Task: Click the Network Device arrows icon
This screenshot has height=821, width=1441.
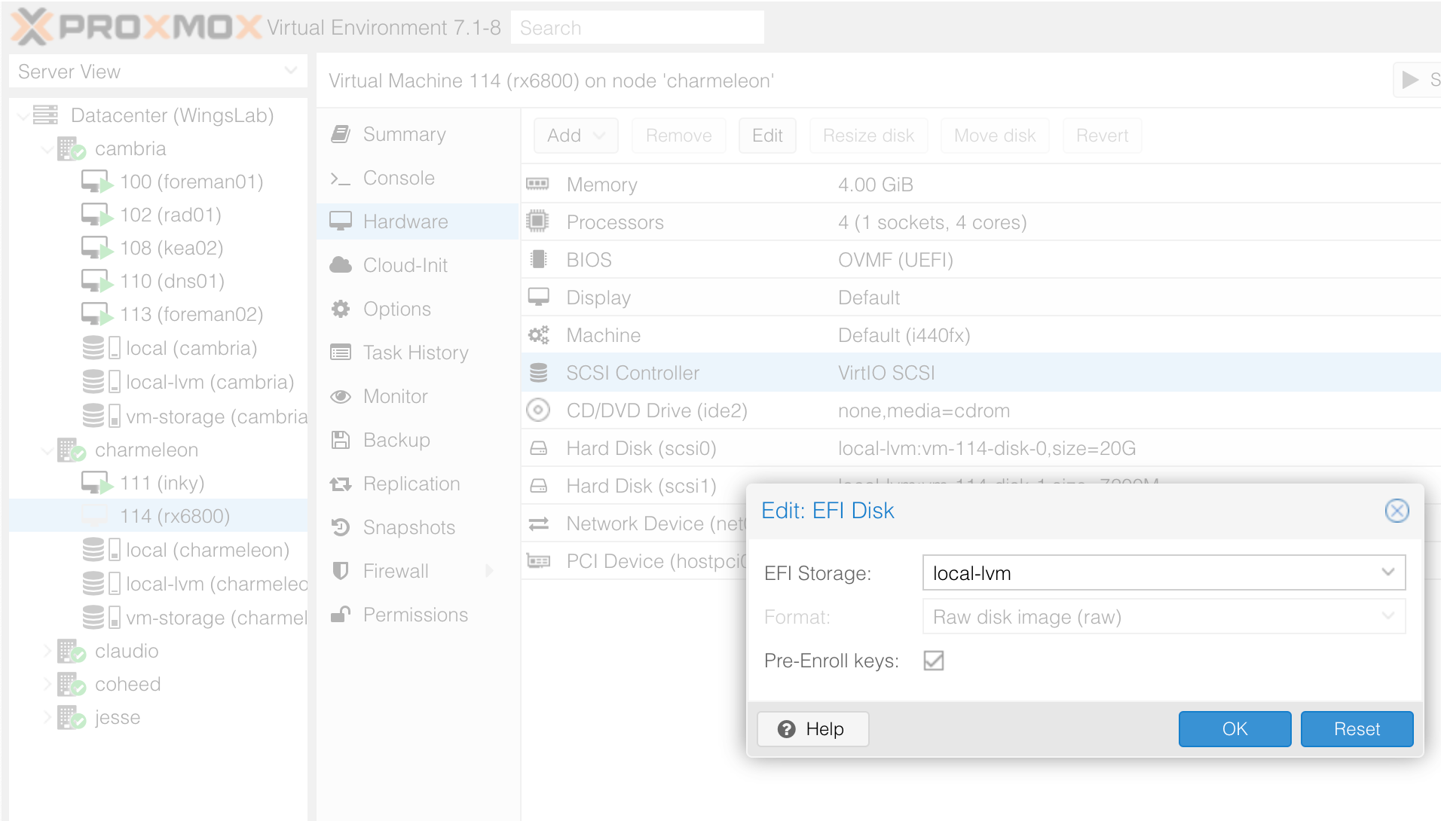Action: click(538, 523)
